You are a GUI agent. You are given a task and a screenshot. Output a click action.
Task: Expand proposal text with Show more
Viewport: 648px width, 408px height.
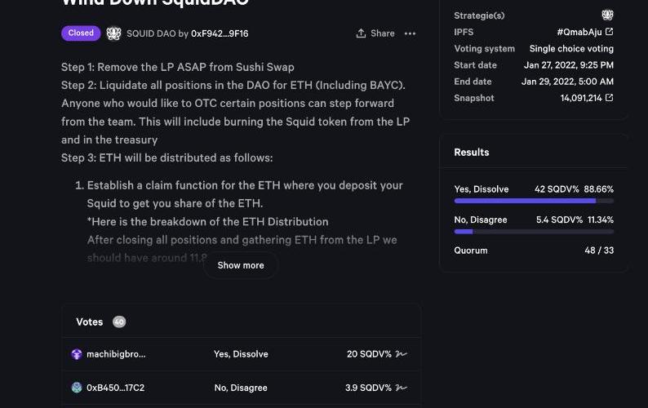pos(241,265)
